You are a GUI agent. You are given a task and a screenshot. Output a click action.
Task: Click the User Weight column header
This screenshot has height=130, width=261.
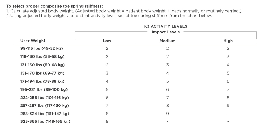click(33, 41)
